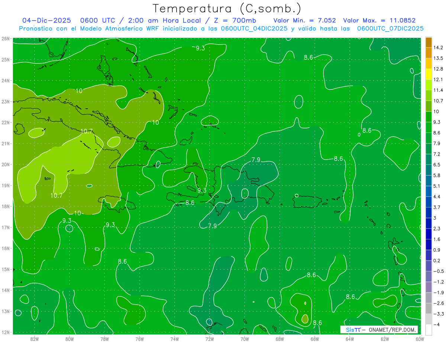Click the 4.4 colorbar label

click(437, 197)
